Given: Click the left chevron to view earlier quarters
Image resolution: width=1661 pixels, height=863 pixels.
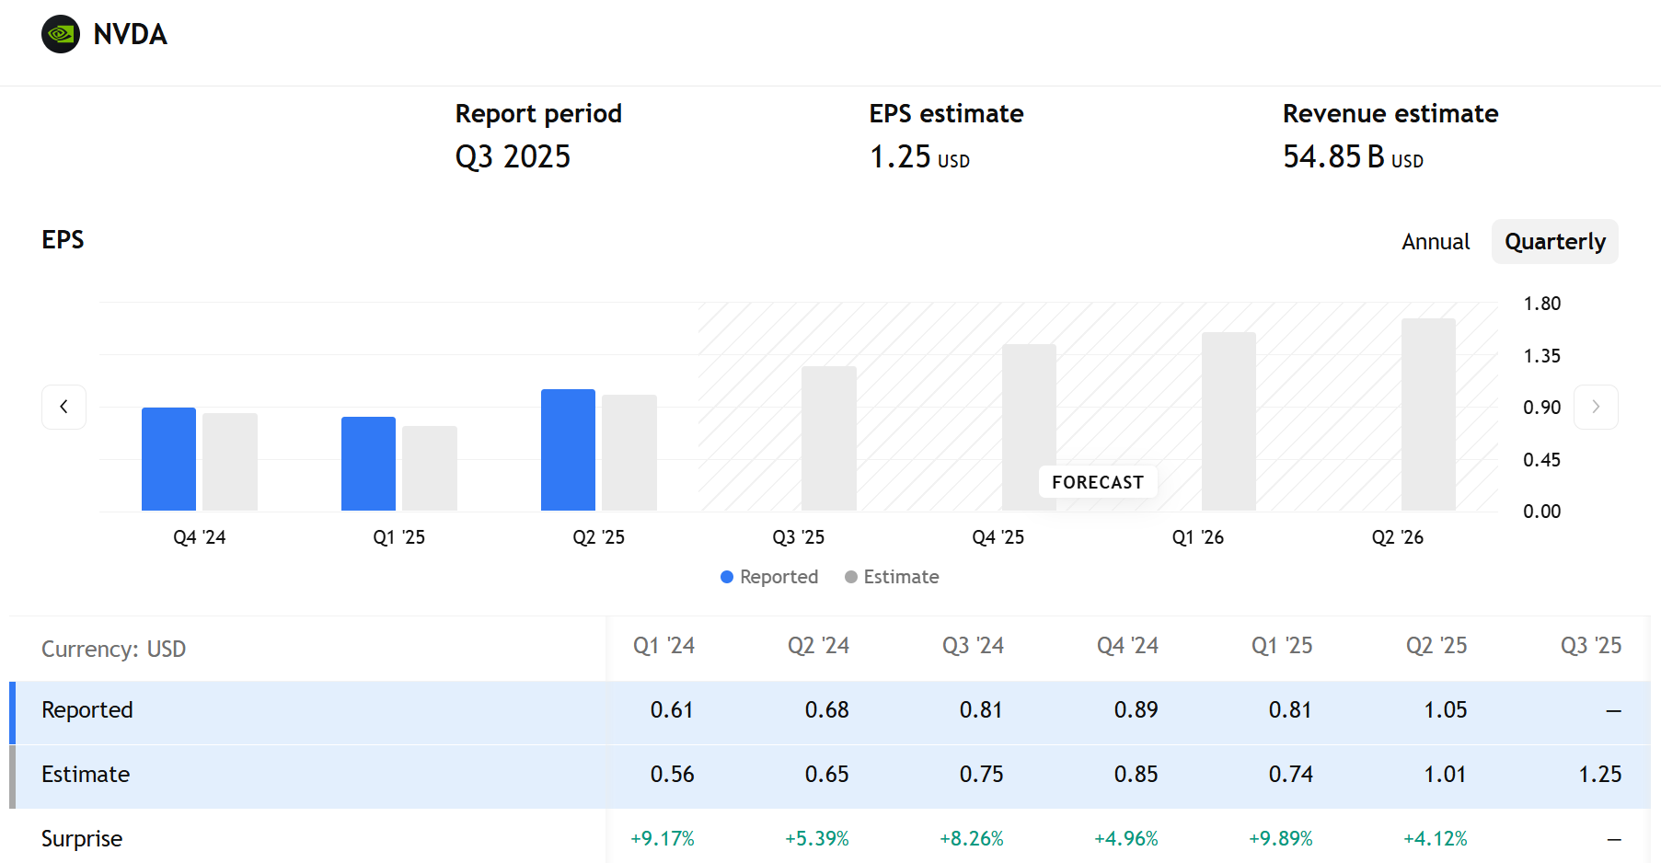Looking at the screenshot, I should 63,406.
